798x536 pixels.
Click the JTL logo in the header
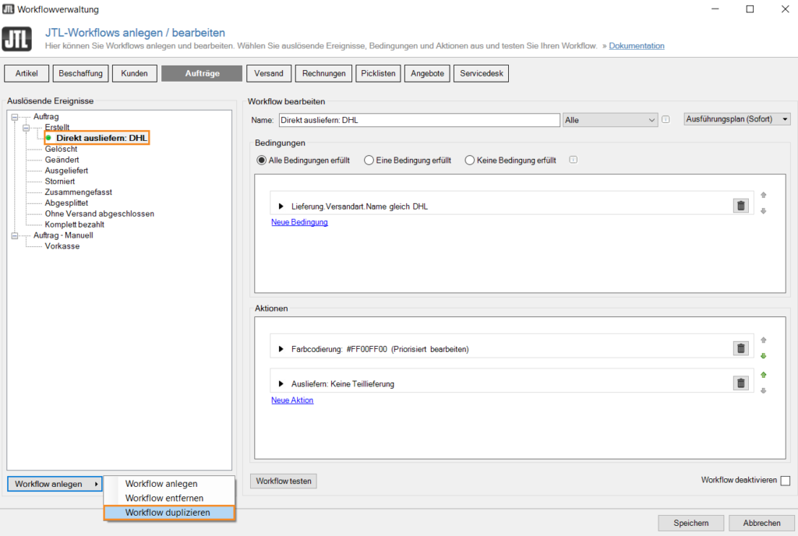tap(17, 38)
